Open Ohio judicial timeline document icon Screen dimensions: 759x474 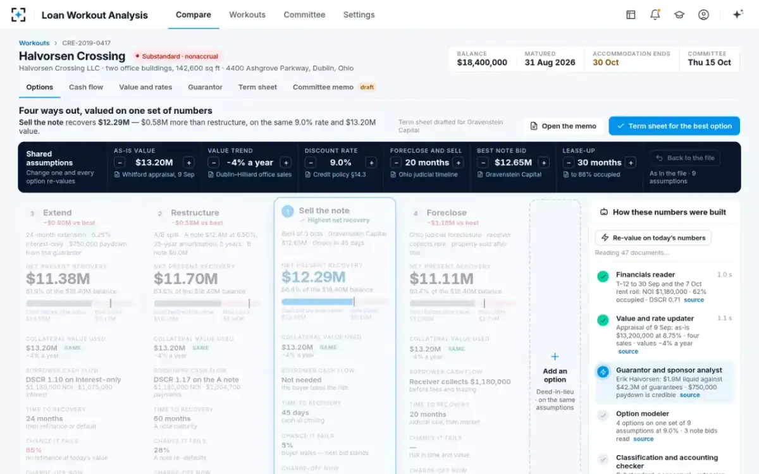393,174
